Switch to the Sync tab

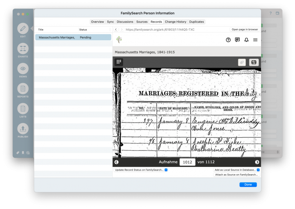coord(110,22)
